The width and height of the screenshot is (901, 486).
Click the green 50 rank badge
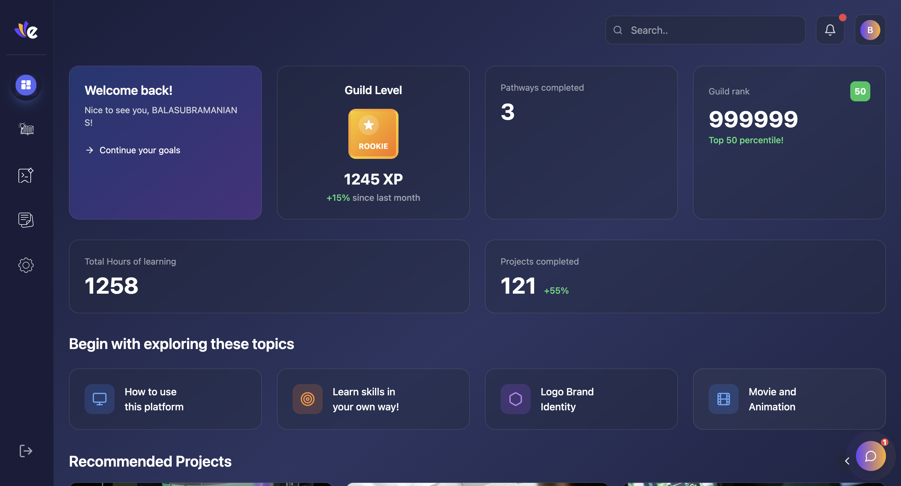tap(860, 91)
